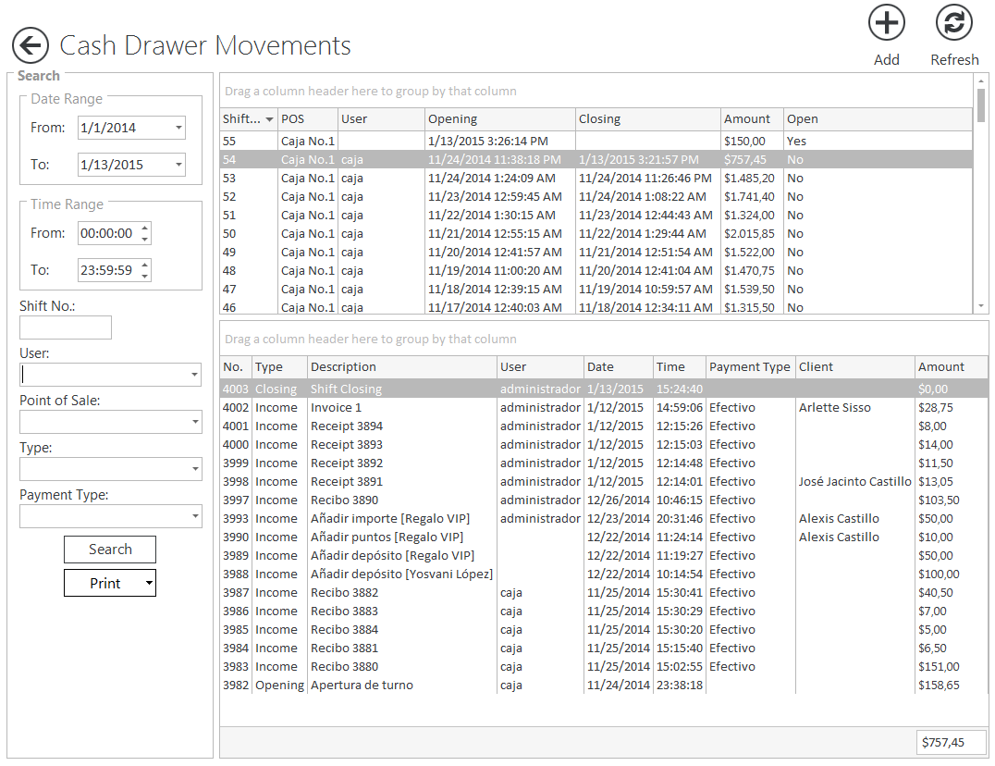
Task: Click the Refresh icon
Action: point(953,23)
